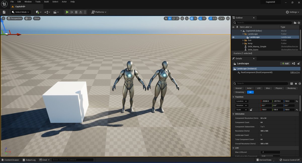Open the Help menu
Screen dimensions: 302x163
coord(72,2)
